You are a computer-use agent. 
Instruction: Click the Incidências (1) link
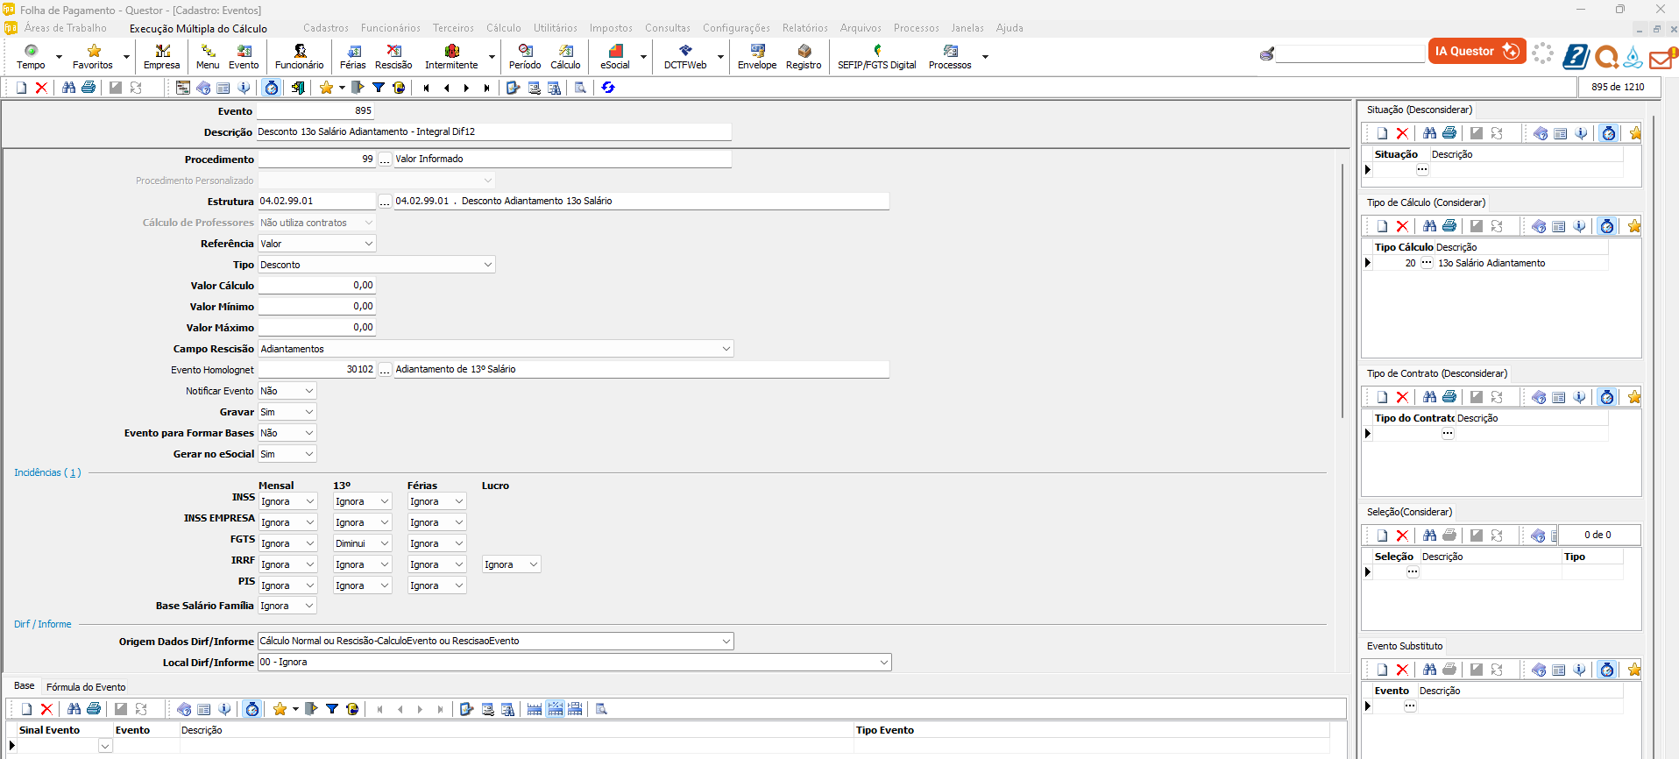click(47, 472)
